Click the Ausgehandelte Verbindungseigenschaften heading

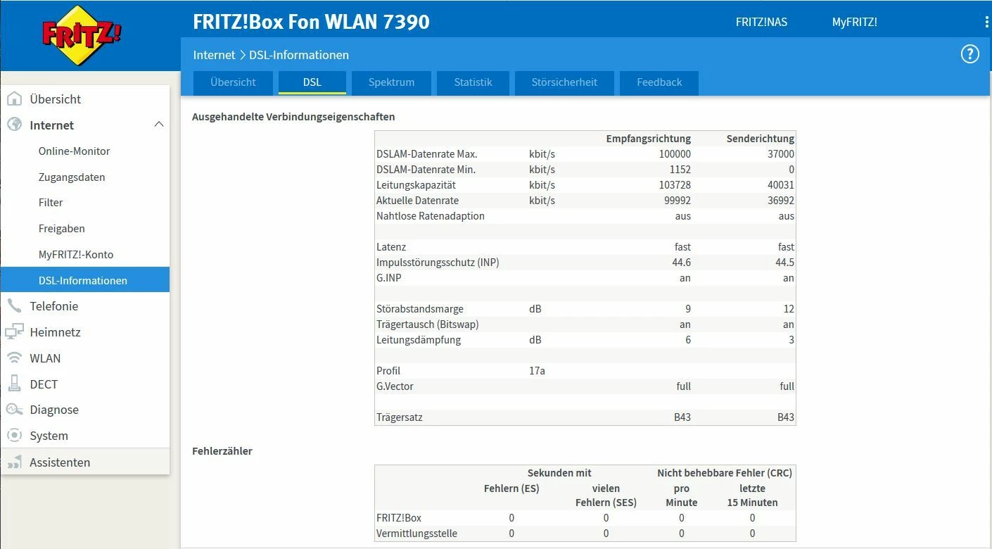pyautogui.click(x=293, y=117)
